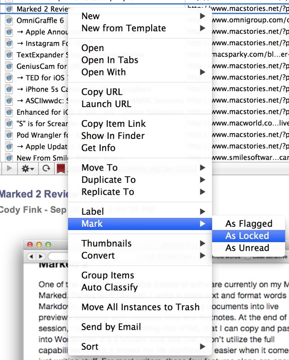The width and height of the screenshot is (289, 360).
Task: Select the highlighted Mark menu item
Action: 140,224
